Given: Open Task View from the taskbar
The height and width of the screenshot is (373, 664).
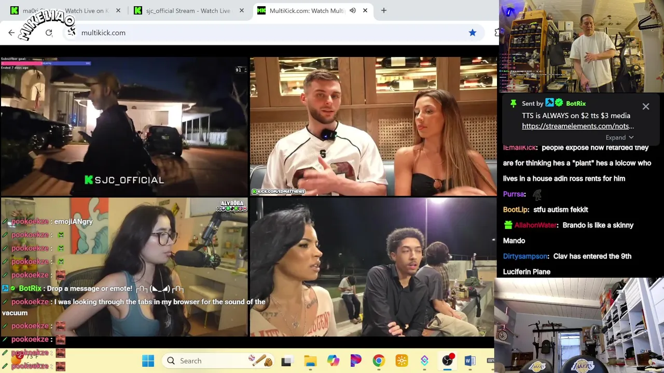Looking at the screenshot, I should coord(286,361).
